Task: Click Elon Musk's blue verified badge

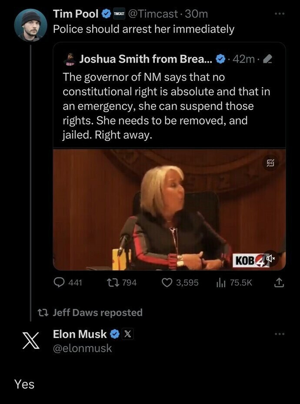Action: click(115, 334)
